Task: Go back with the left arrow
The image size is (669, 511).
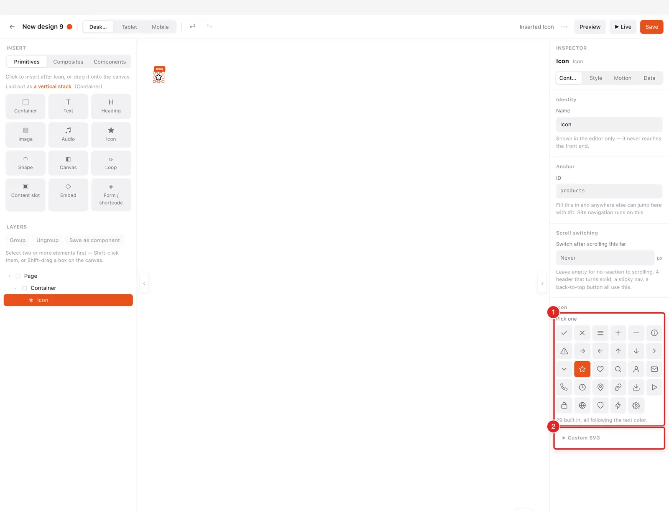Action: click(x=12, y=27)
